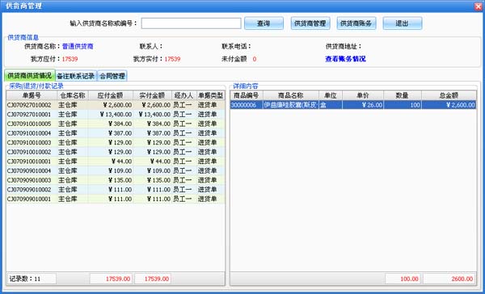Click the 商品编号 column header
485x294 pixels.
pyautogui.click(x=247, y=95)
